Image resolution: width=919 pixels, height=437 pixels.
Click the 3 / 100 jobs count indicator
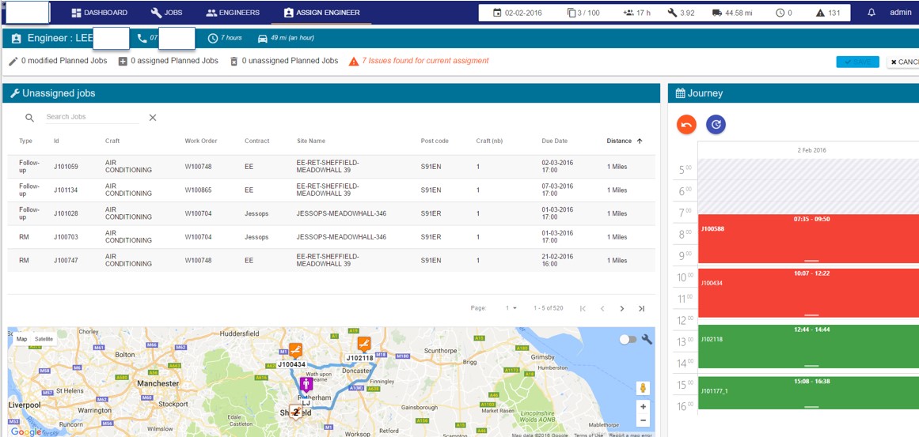583,13
